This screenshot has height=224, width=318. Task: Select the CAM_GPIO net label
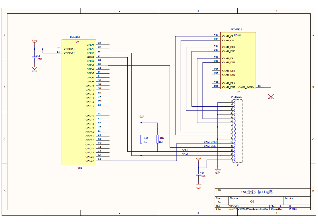click(210, 142)
